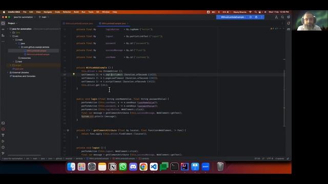Viewport: 328px width, 184px height.
Task: Open Code With Me collaboration icon
Action: pos(276,17)
